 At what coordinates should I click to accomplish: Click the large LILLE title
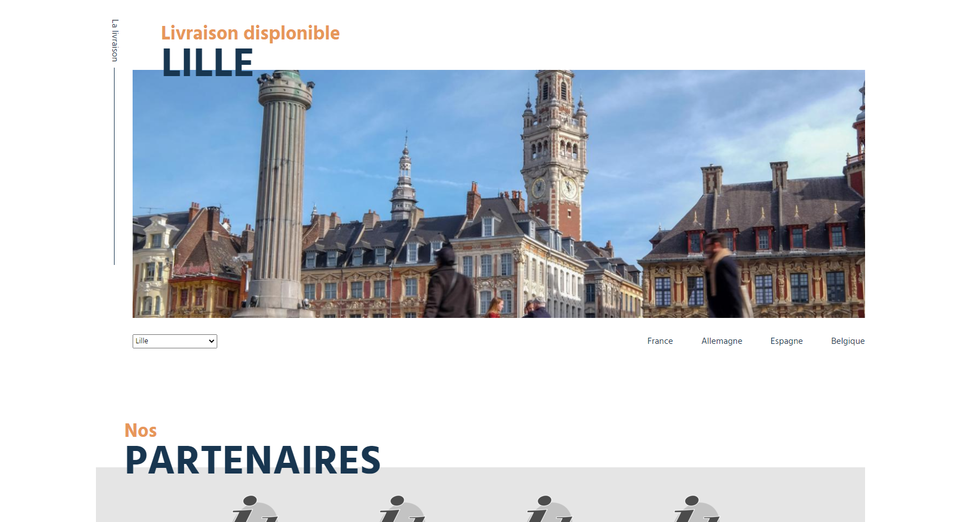click(208, 63)
